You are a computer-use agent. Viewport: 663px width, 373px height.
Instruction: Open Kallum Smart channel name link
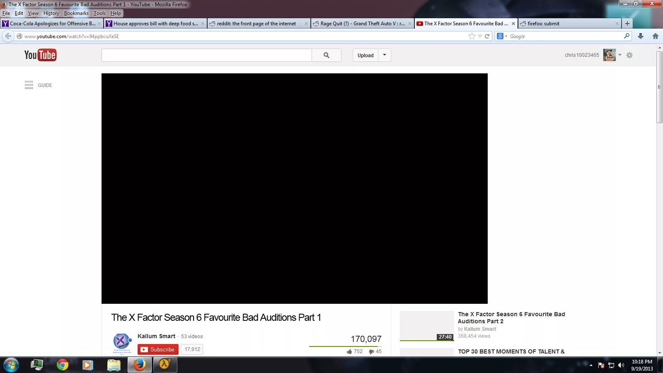(156, 336)
